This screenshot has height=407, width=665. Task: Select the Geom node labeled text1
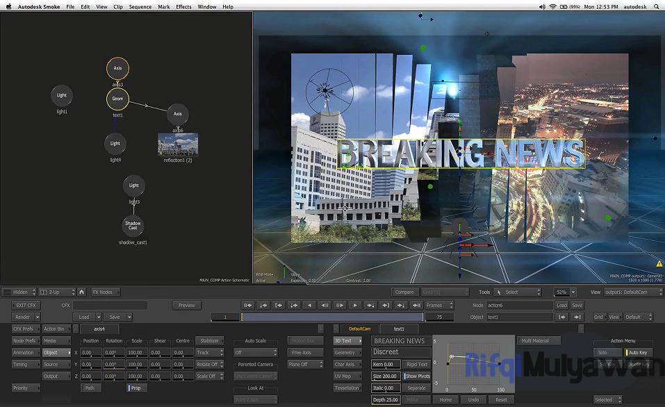click(117, 99)
